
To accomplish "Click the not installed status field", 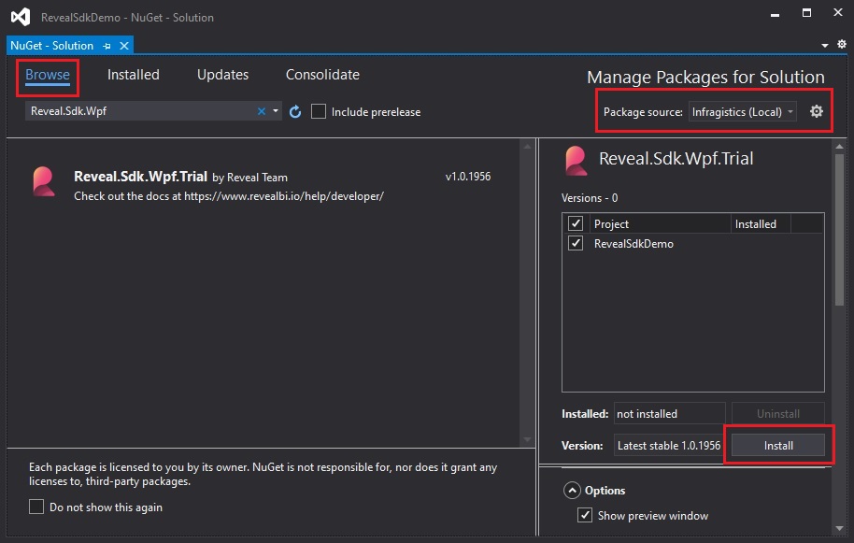I will pyautogui.click(x=669, y=414).
